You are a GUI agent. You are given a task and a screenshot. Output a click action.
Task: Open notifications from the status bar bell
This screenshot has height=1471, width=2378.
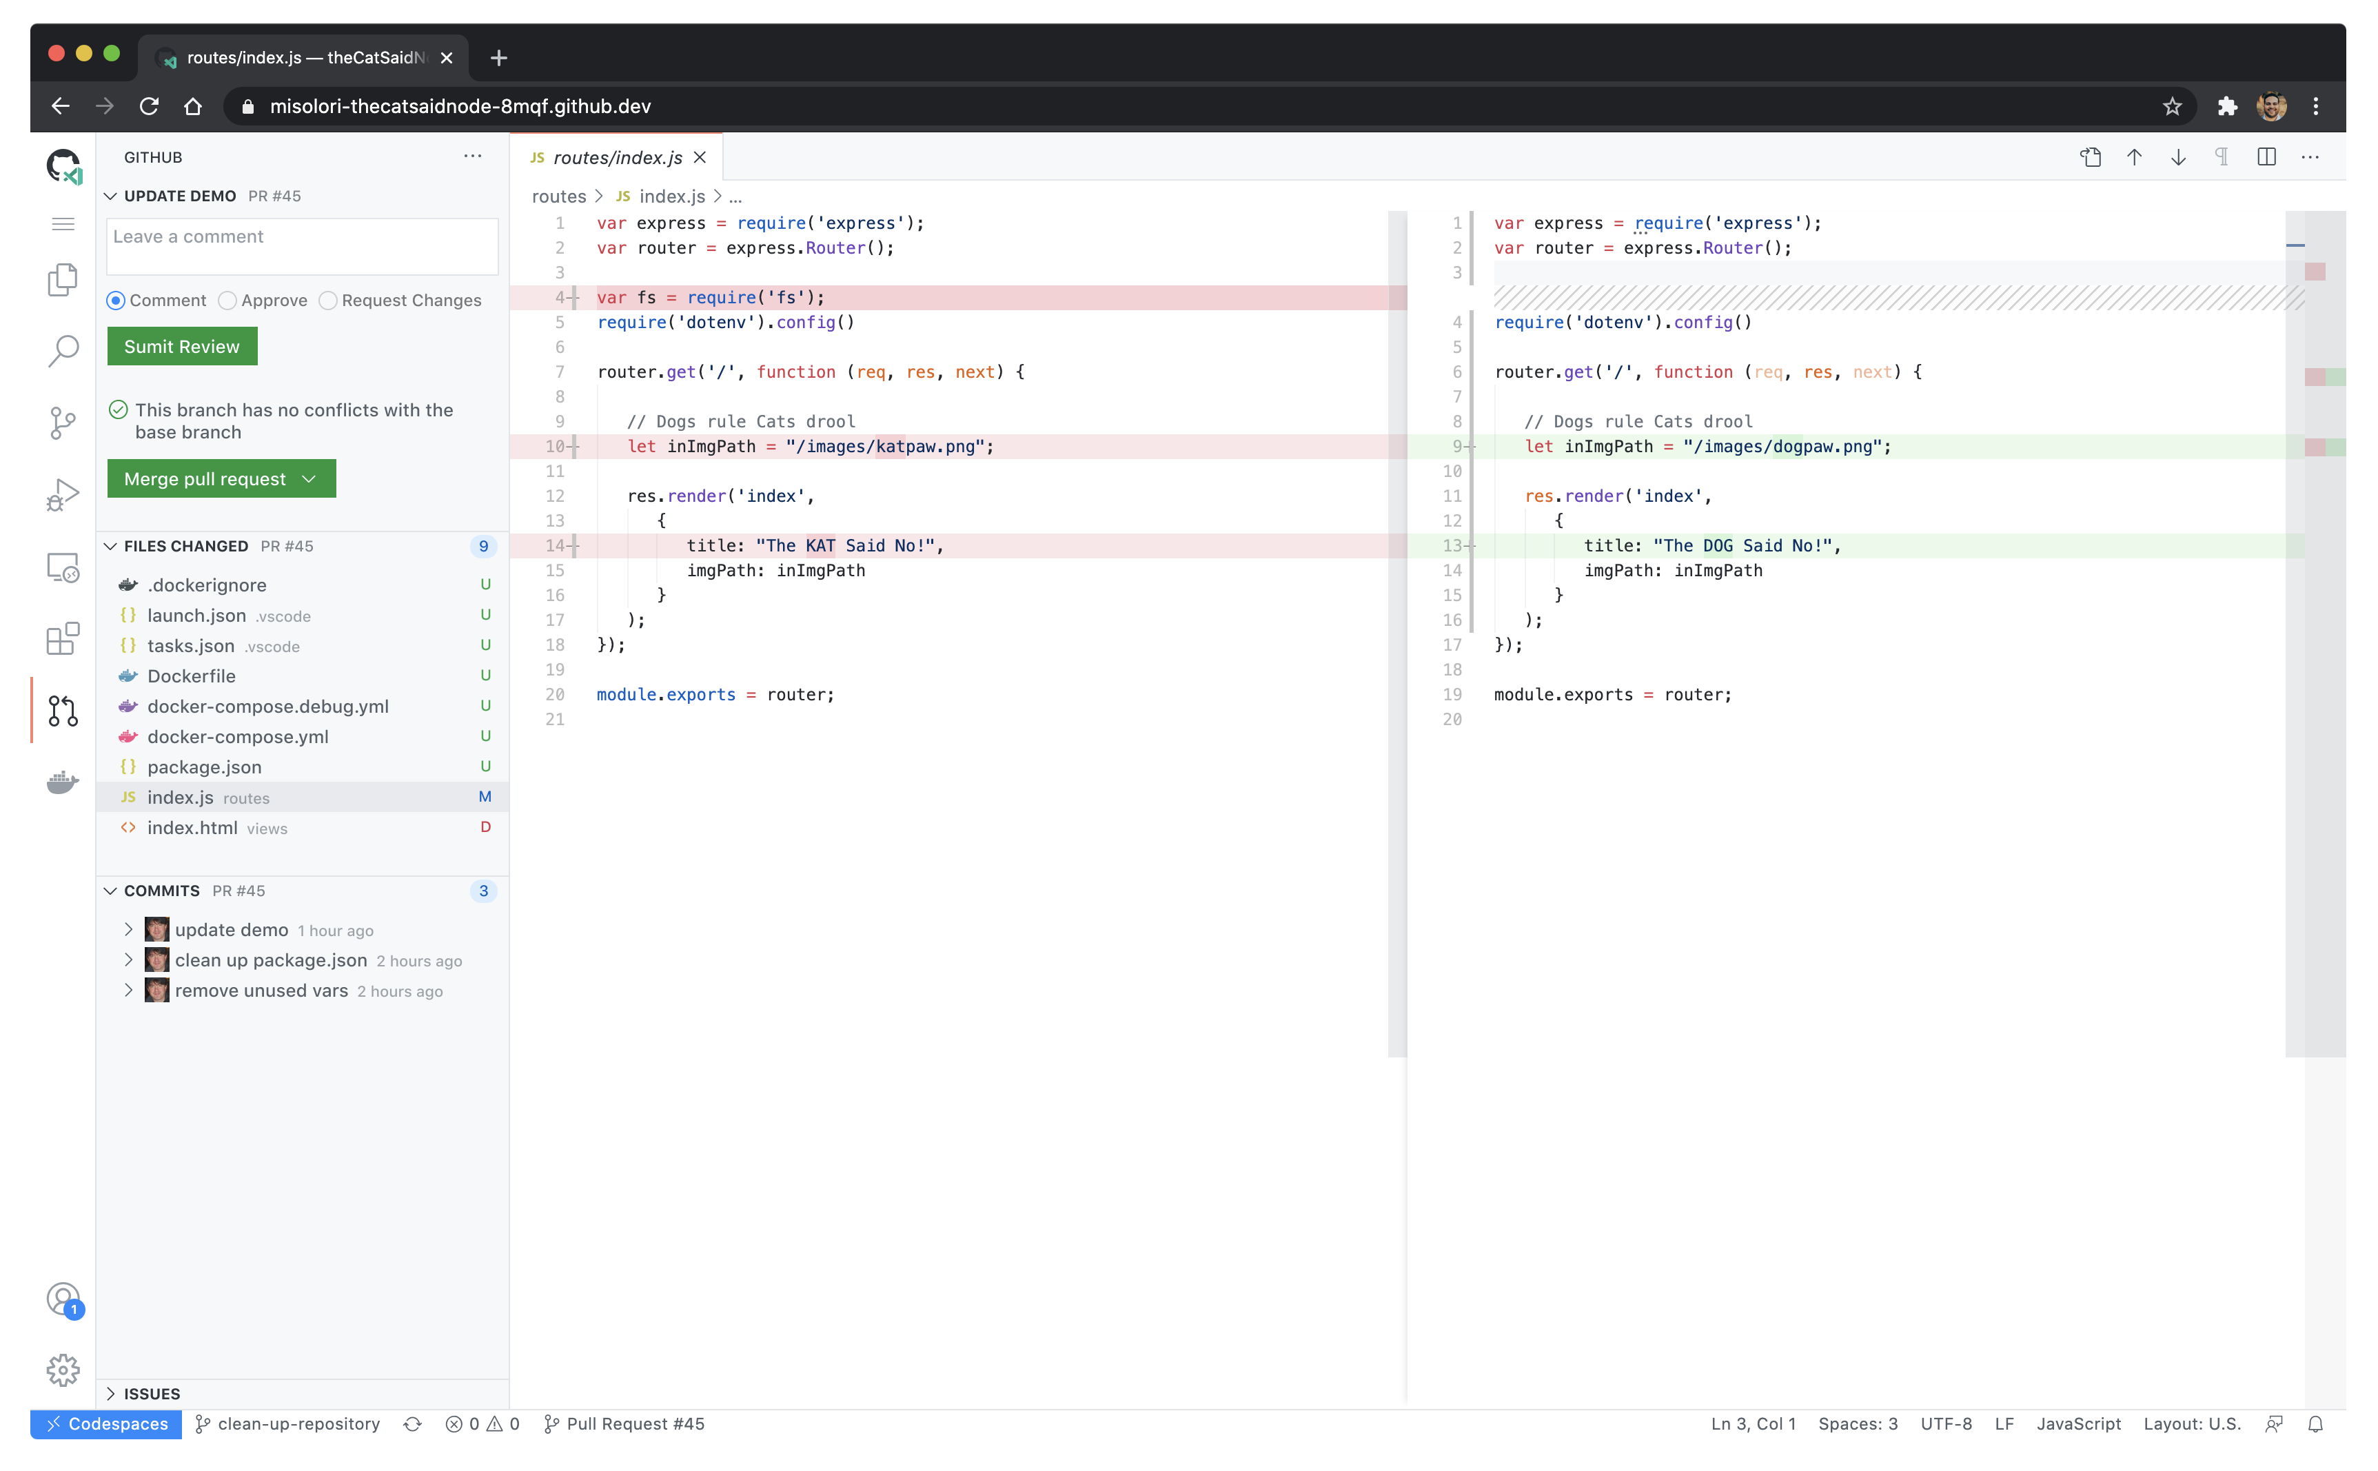tap(2315, 1423)
